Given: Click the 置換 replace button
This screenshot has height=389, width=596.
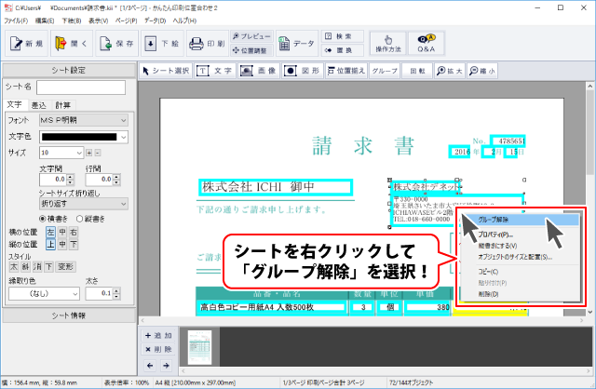Looking at the screenshot, I should click(x=343, y=50).
